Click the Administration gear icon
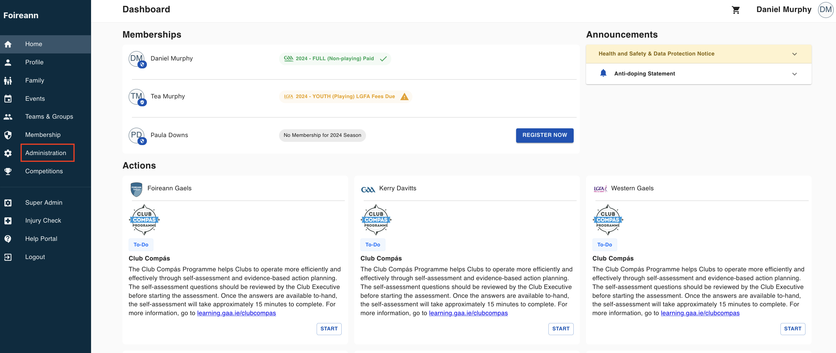Screen dimensions: 836x353 tap(8, 153)
